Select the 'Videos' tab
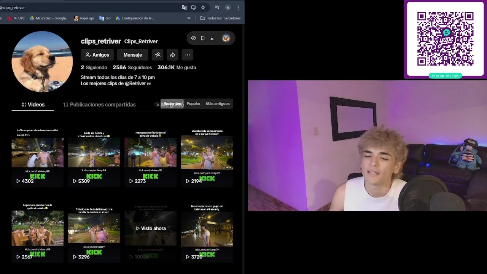 pyautogui.click(x=33, y=104)
